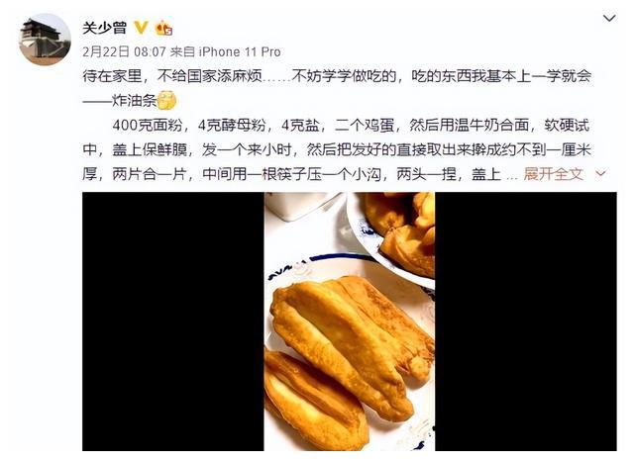Click the recipe paragraph starting 400克面粉

(337, 149)
